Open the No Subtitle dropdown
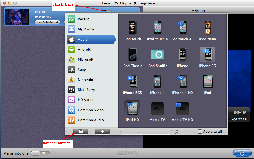 pyautogui.click(x=47, y=22)
